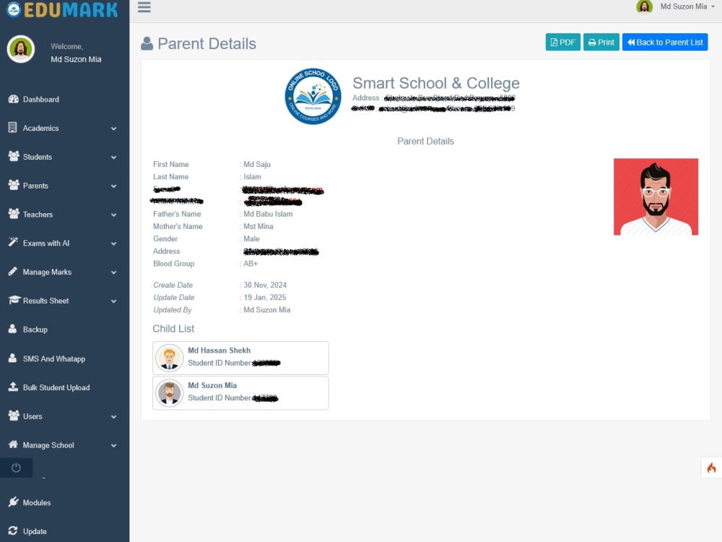Click the Exams with AI wand icon
The height and width of the screenshot is (542, 722).
[x=13, y=242]
